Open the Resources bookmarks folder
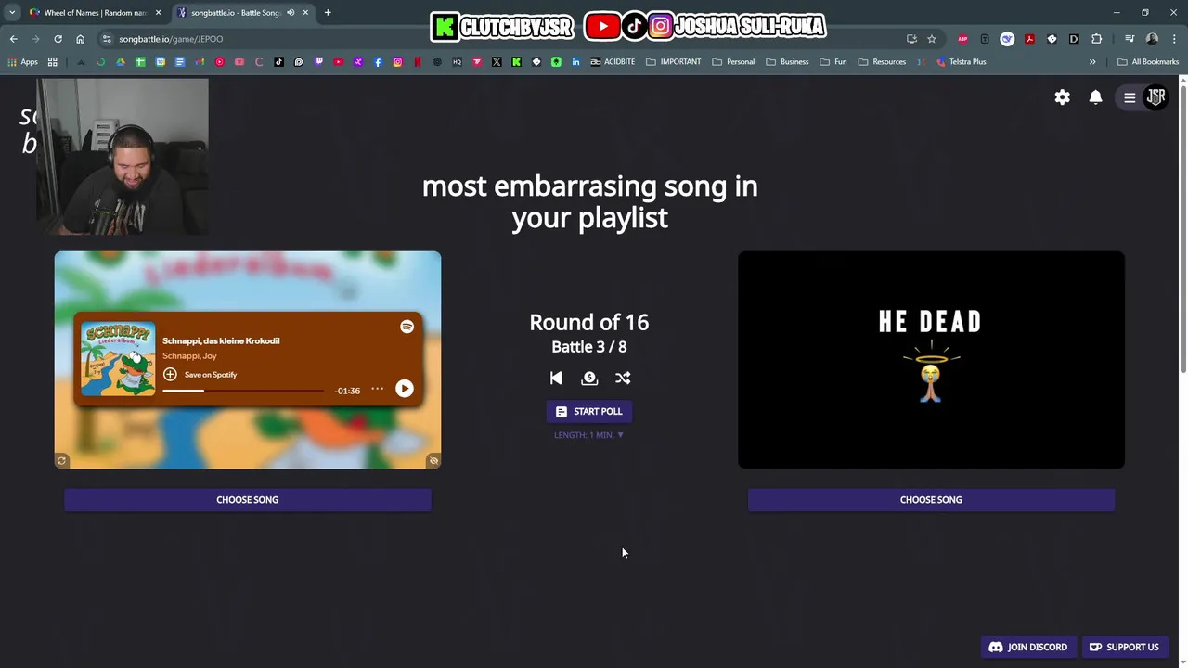 882,62
